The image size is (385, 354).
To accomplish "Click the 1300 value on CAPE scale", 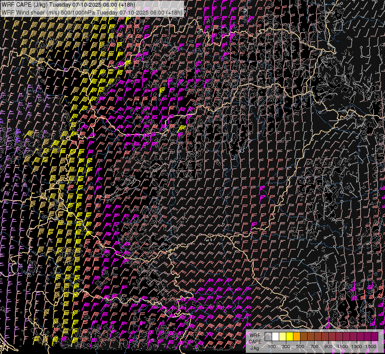I will point(357,347).
